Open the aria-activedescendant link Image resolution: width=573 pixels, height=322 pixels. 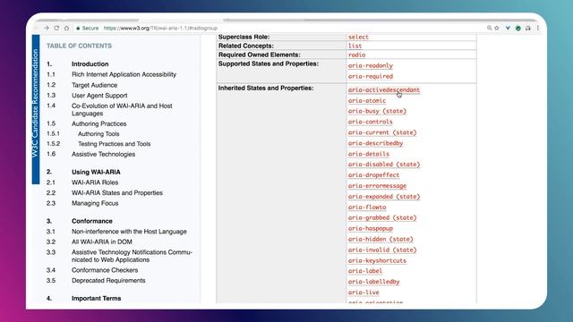pos(384,89)
